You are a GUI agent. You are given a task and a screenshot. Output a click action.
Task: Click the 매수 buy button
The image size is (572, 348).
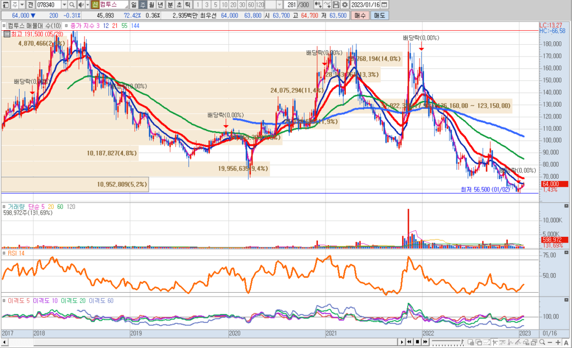click(x=360, y=15)
